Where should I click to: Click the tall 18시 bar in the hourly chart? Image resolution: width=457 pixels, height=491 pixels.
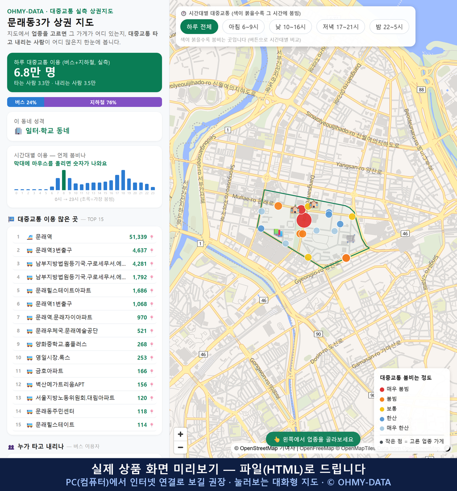(123, 180)
